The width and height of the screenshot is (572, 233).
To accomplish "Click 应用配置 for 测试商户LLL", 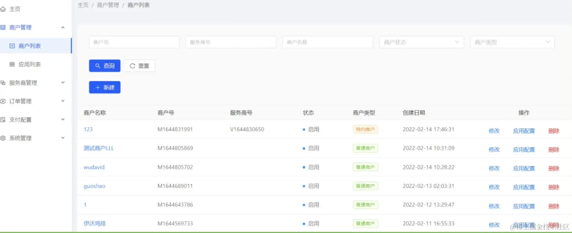I will click(524, 149).
